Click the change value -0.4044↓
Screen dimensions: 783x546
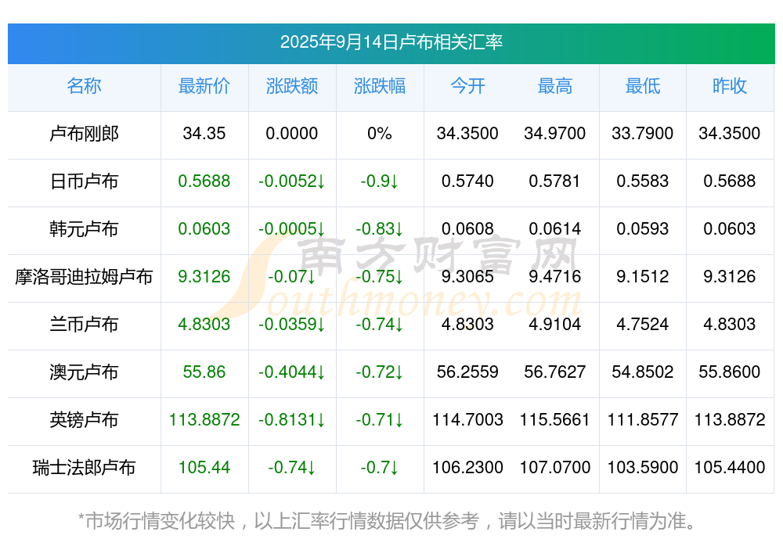pos(291,372)
